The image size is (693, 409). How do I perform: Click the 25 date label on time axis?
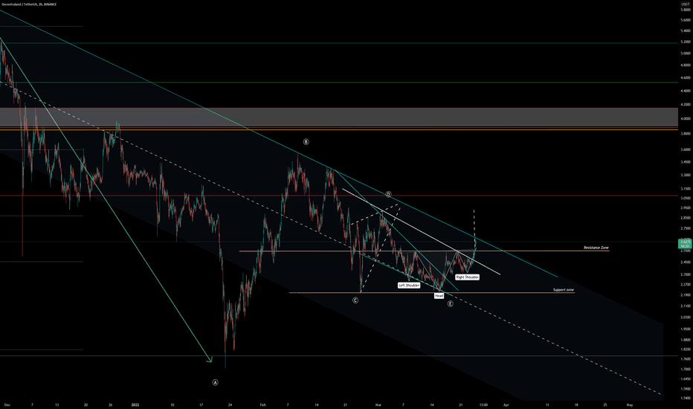coord(605,405)
